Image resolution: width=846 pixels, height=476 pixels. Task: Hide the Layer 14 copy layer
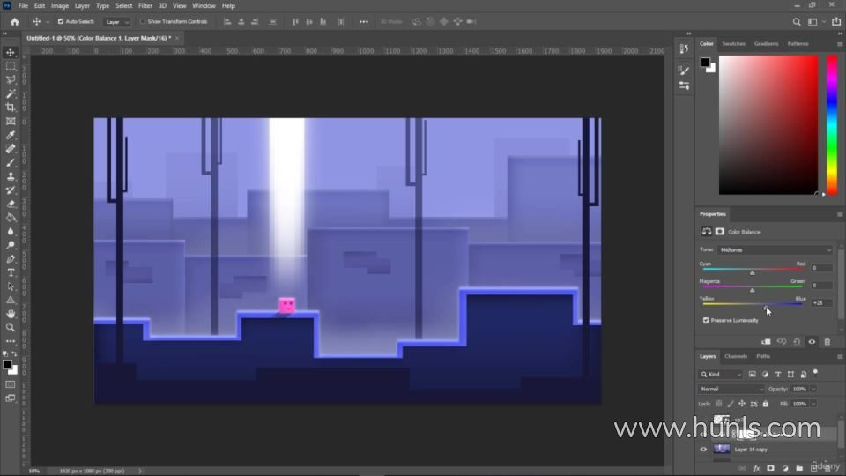point(703,449)
